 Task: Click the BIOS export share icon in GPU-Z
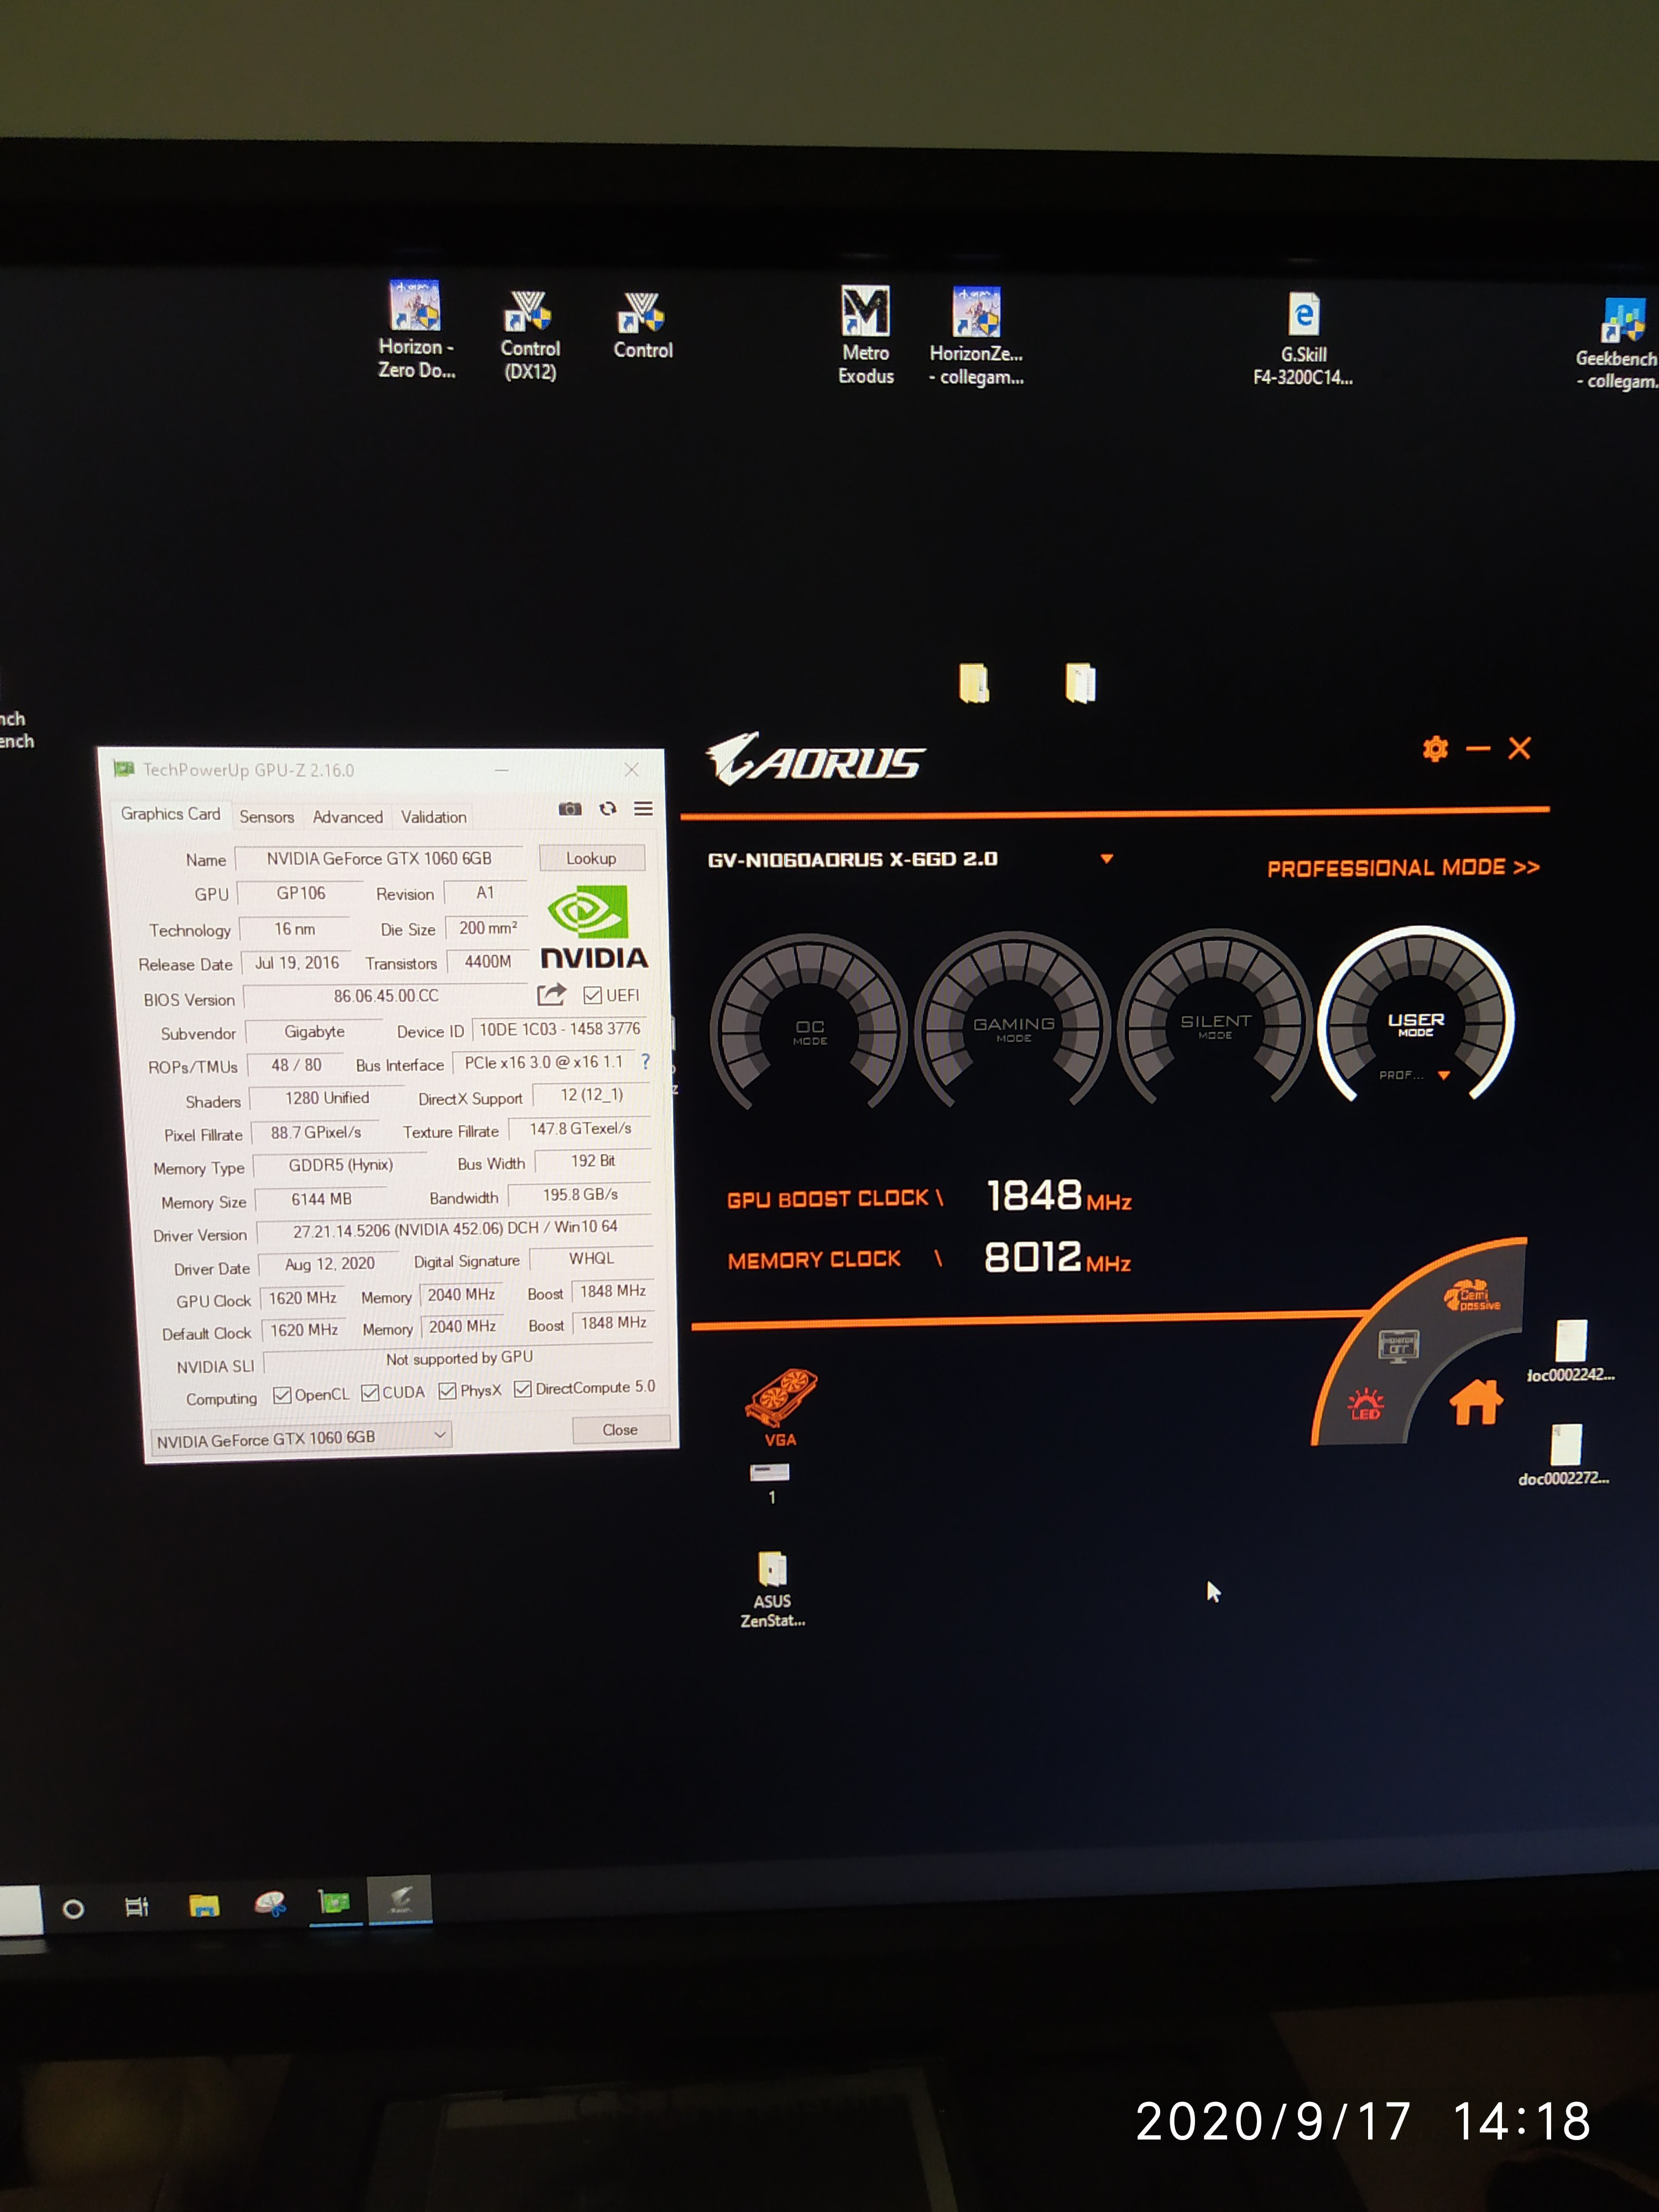(x=552, y=994)
